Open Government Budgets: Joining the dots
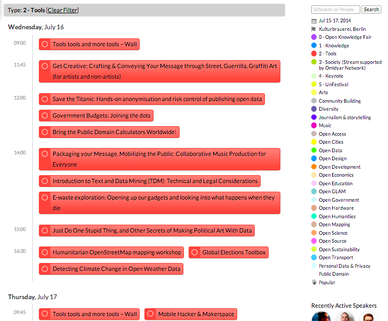Image resolution: width=388 pixels, height=321 pixels. click(x=101, y=116)
